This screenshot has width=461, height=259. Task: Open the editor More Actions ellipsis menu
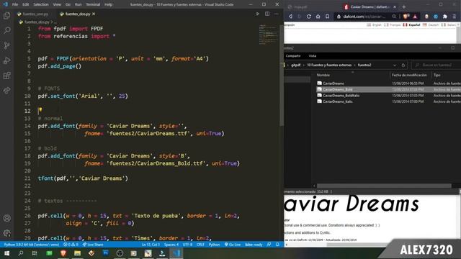coord(277,14)
